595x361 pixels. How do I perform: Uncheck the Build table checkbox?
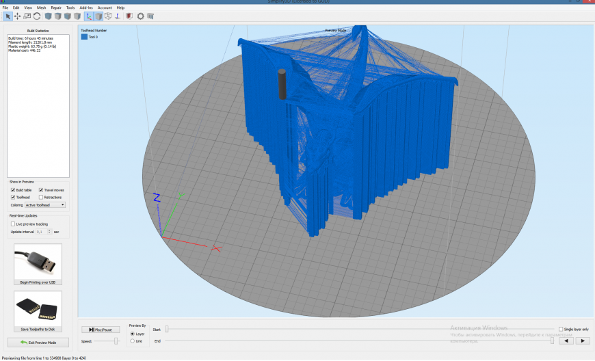13,190
